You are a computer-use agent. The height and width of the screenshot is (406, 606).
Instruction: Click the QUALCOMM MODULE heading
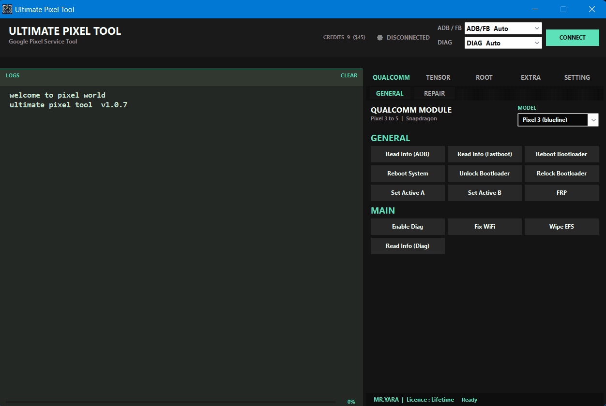tap(411, 110)
